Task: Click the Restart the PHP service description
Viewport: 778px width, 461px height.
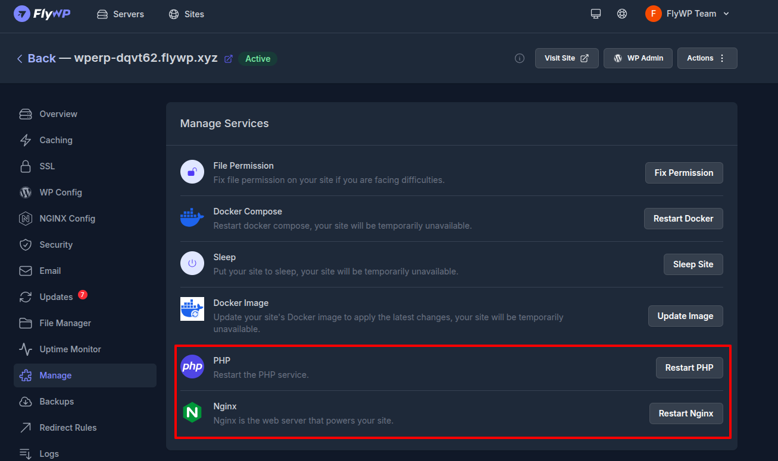Action: (261, 375)
